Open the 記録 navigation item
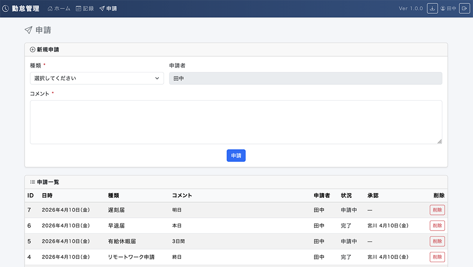 85,9
